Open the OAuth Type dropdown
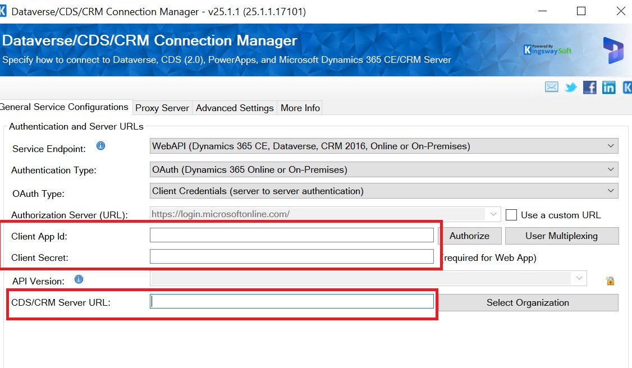This screenshot has width=632, height=368. pyautogui.click(x=384, y=191)
